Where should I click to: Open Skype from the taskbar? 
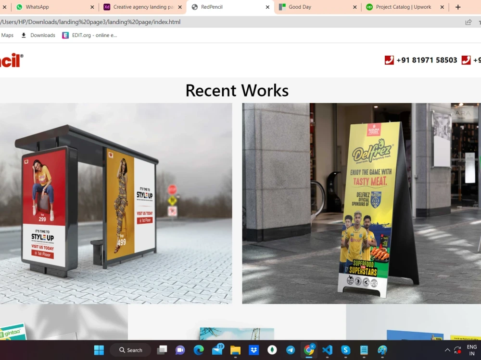coord(346,350)
